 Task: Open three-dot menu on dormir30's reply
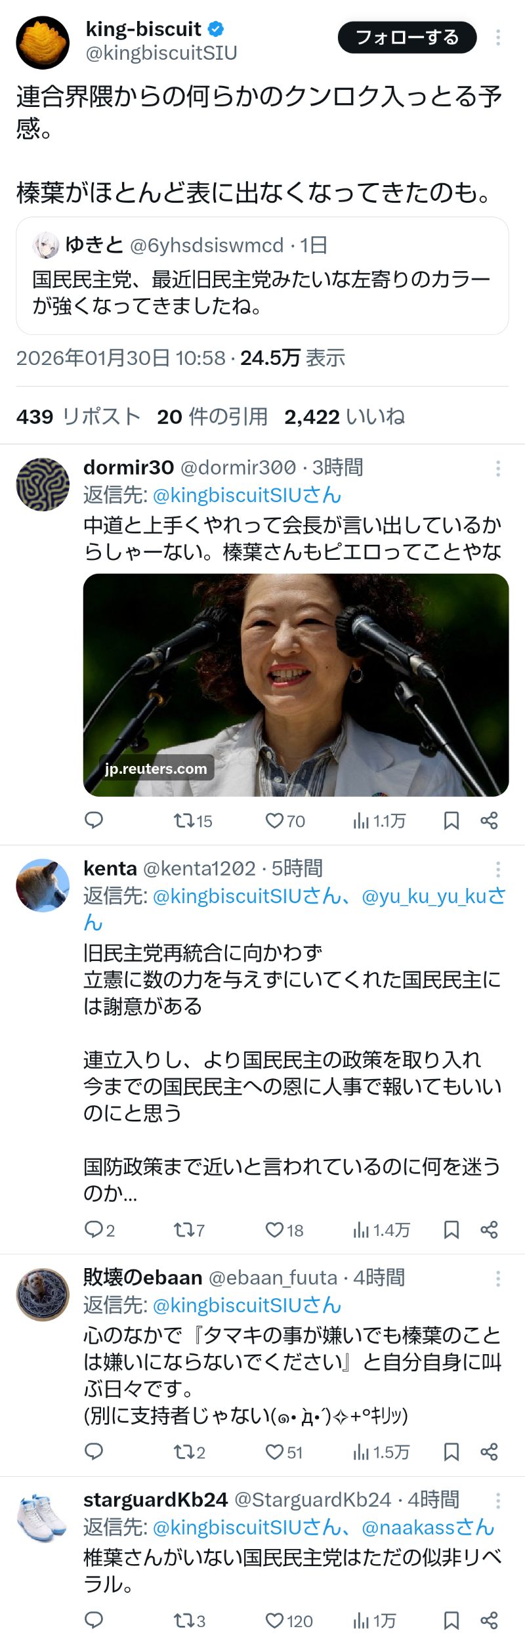498,468
